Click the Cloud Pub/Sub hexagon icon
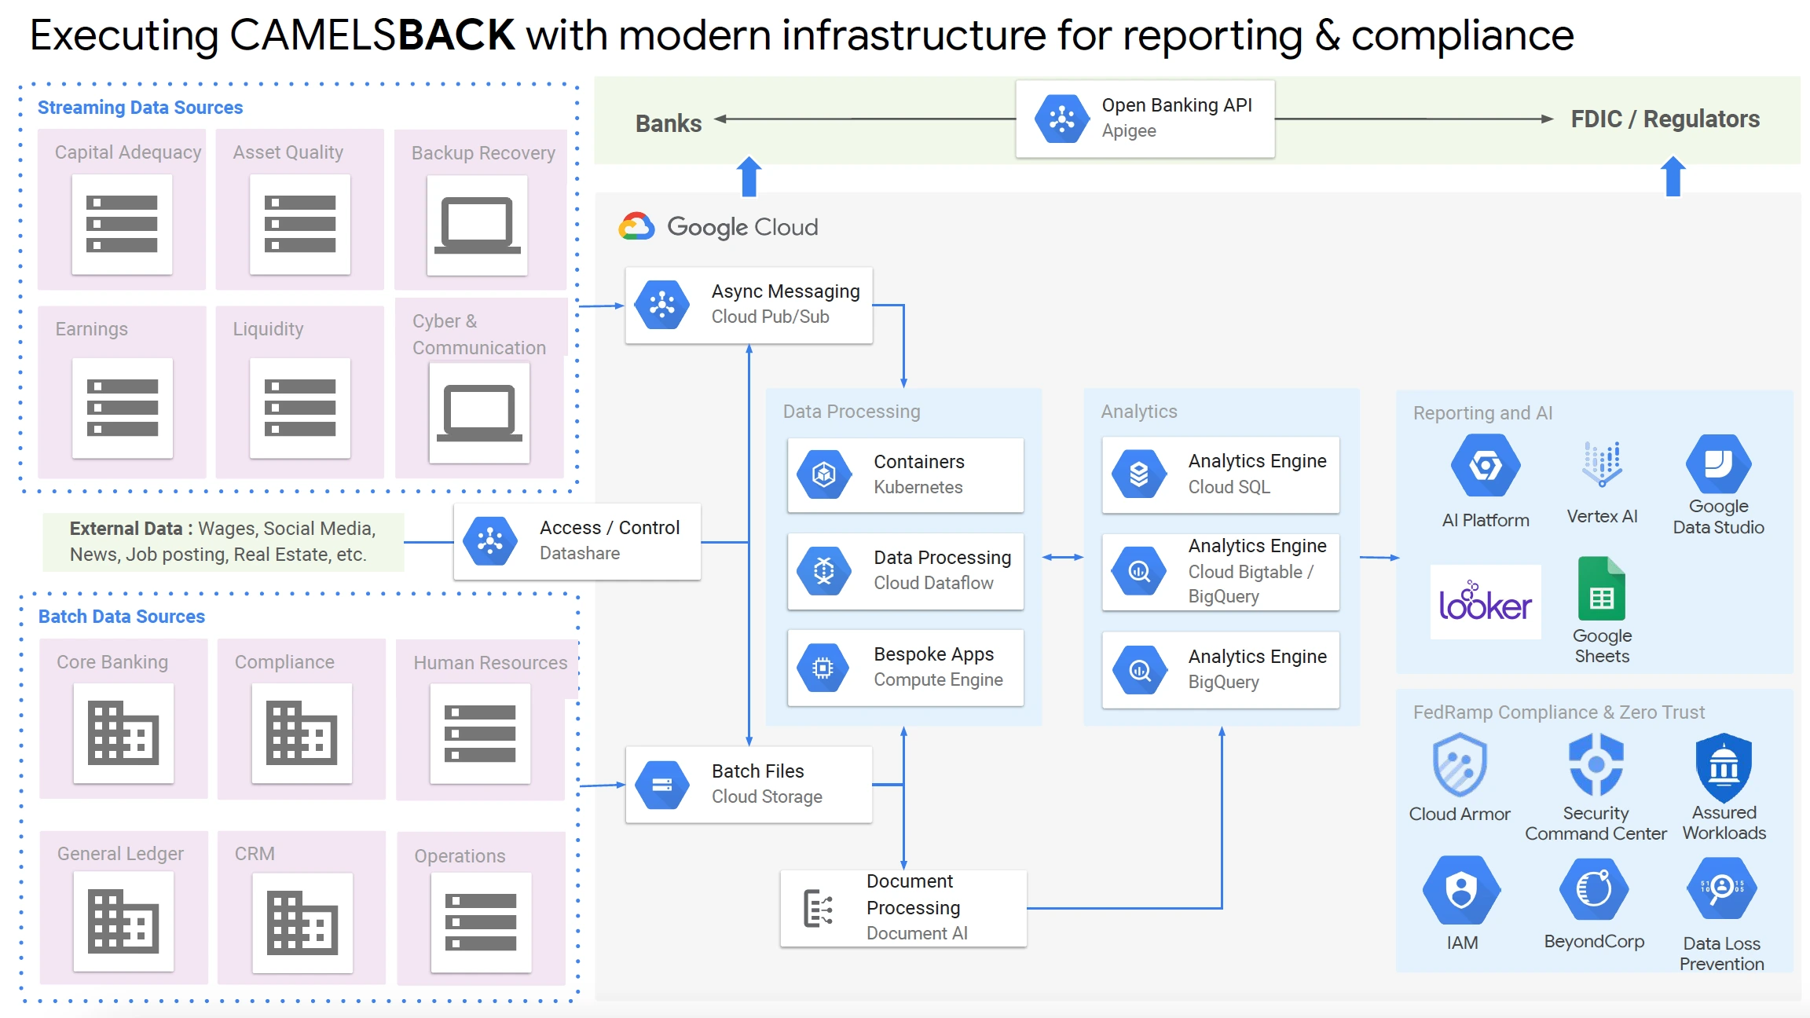Image resolution: width=1810 pixels, height=1018 pixels. pyautogui.click(x=662, y=304)
